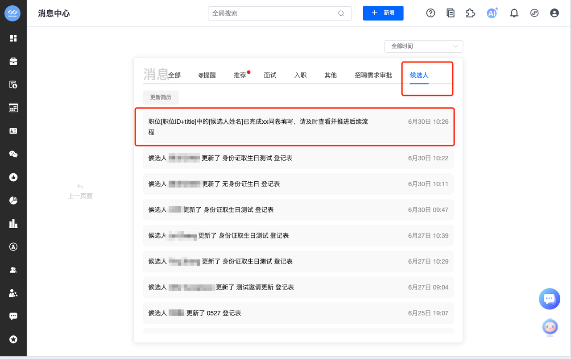Open the user account avatar
This screenshot has height=359, width=571.
(554, 13)
